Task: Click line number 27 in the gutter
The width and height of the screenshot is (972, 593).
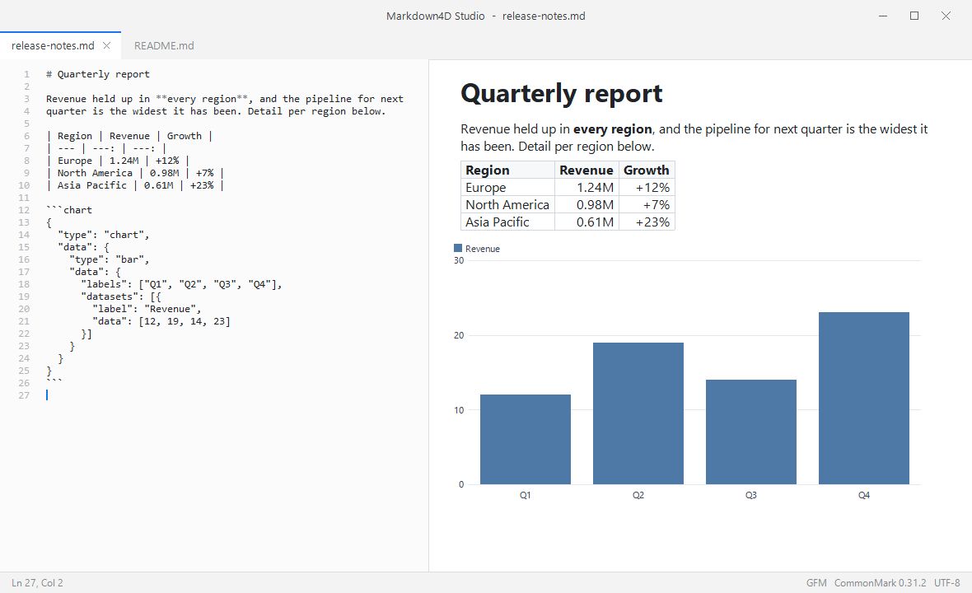Action: pos(24,395)
